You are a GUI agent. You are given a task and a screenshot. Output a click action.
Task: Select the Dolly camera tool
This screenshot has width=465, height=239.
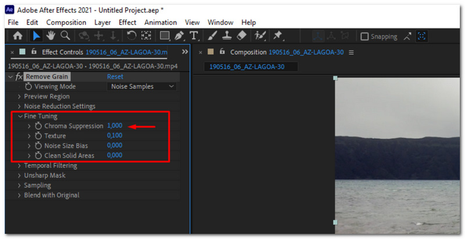pyautogui.click(x=113, y=36)
